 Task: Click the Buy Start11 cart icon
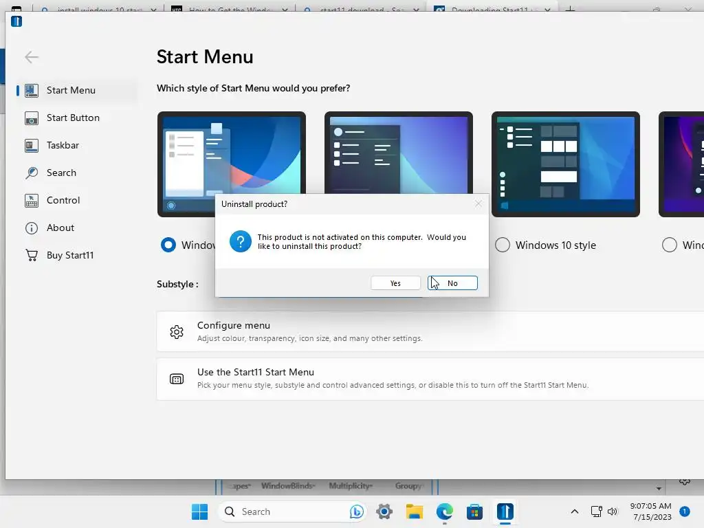click(32, 256)
